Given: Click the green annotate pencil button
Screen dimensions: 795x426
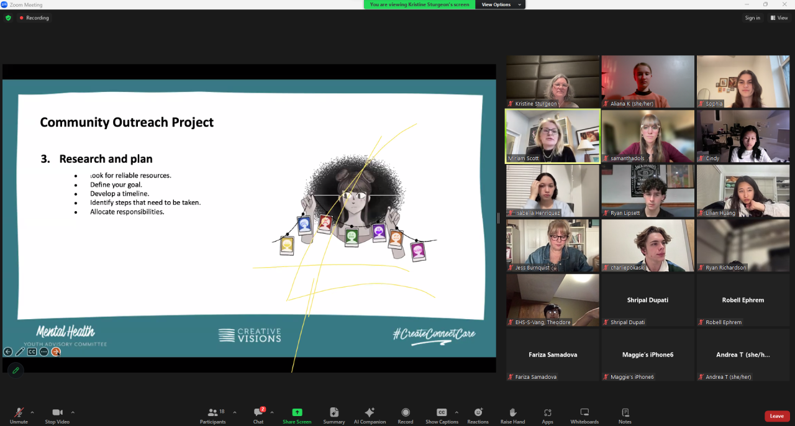Looking at the screenshot, I should [16, 370].
